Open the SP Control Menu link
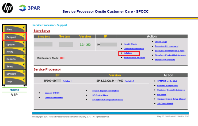 (100, 95)
